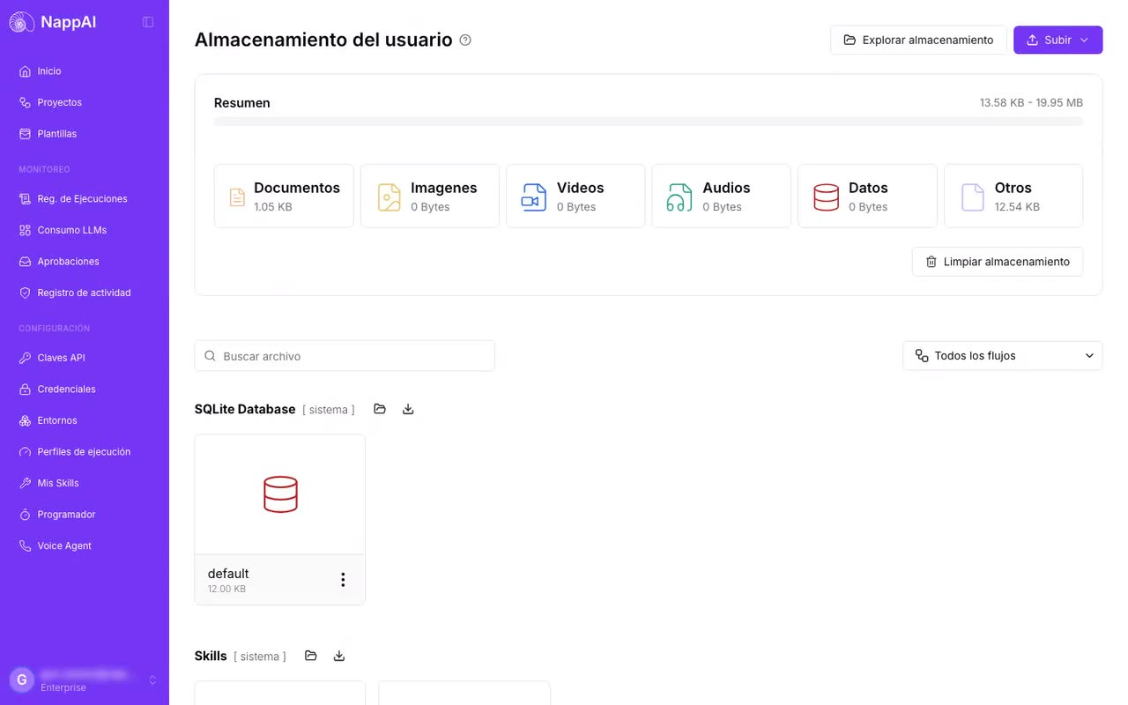Viewport: 1128px width, 705px height.
Task: Collapse the sidebar panel toggle
Action: [148, 22]
